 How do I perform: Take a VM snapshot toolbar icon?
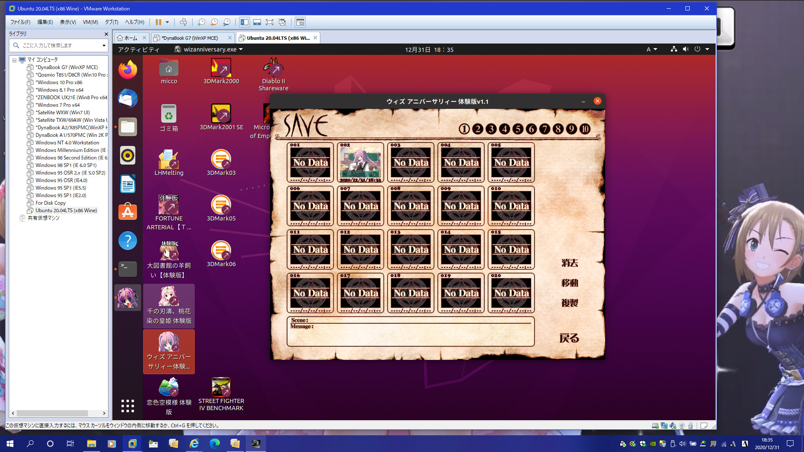201,22
